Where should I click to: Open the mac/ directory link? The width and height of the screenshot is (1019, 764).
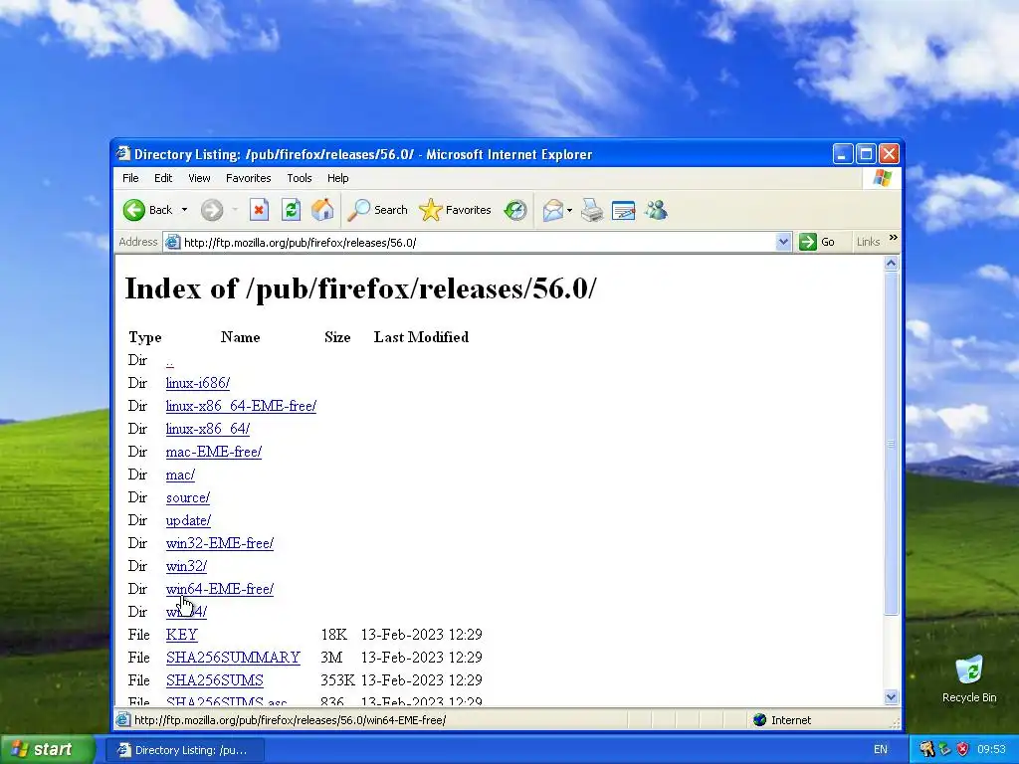pyautogui.click(x=181, y=475)
